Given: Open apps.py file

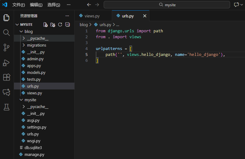Looking at the screenshot, I should (44, 66).
